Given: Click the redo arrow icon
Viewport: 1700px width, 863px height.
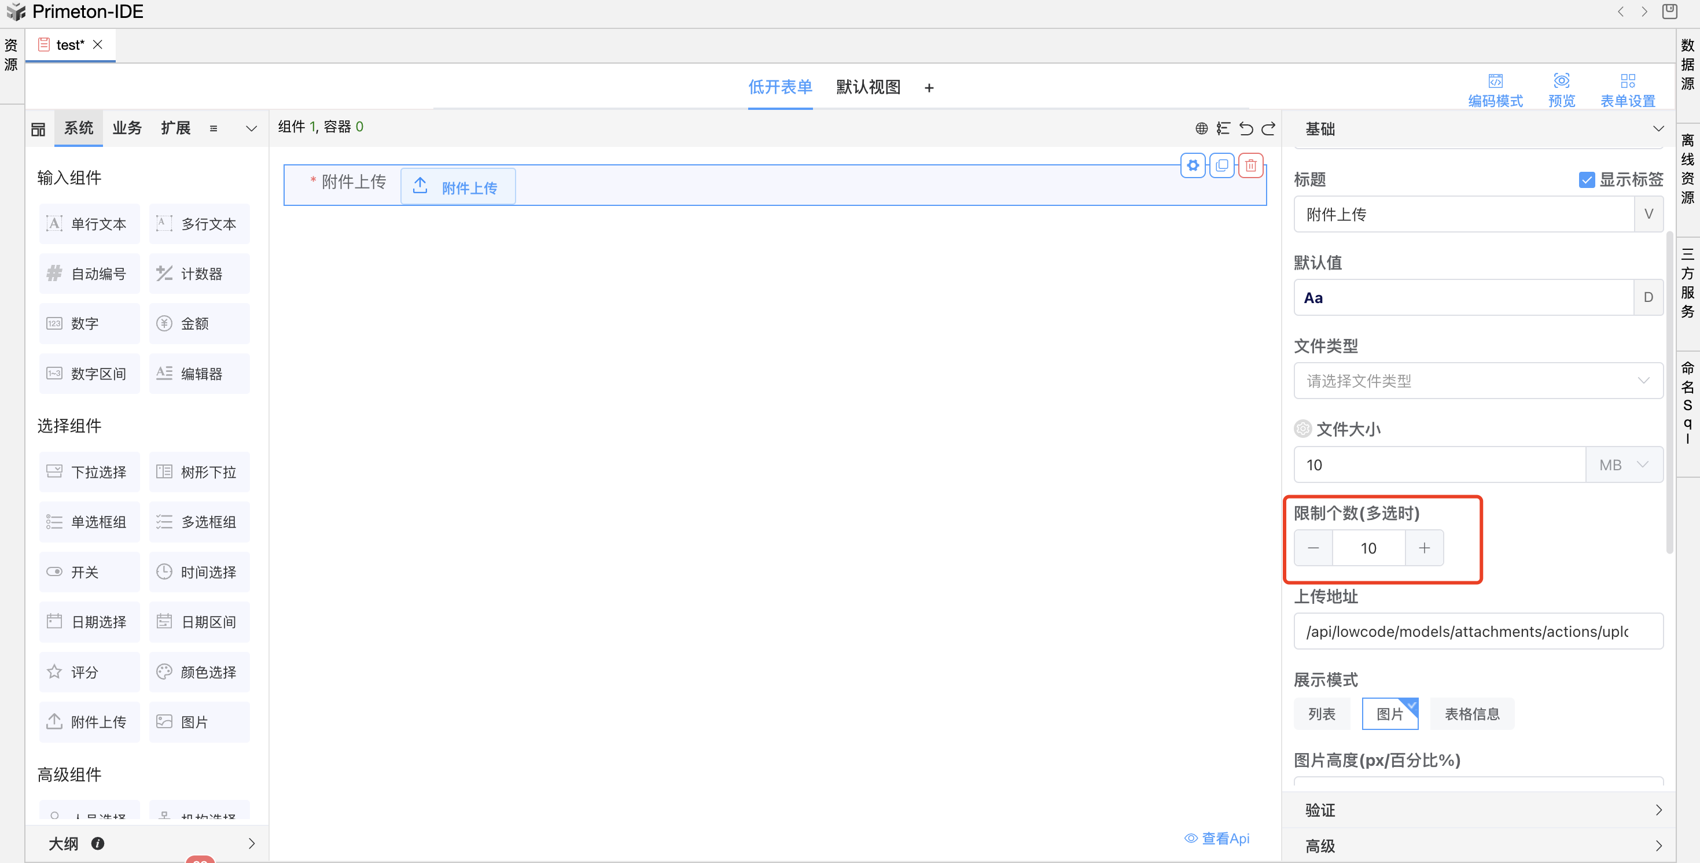Looking at the screenshot, I should click(1268, 128).
